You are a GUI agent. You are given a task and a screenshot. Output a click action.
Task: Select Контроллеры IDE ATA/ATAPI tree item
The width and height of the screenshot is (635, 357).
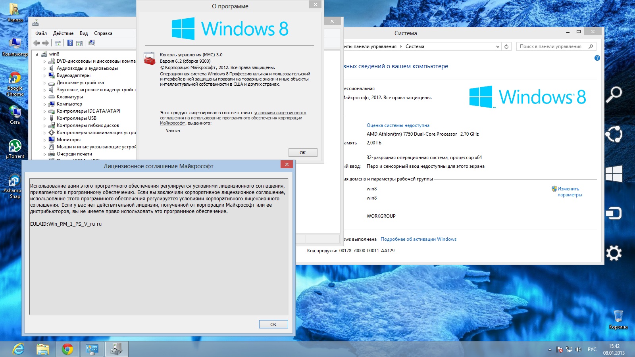(89, 111)
